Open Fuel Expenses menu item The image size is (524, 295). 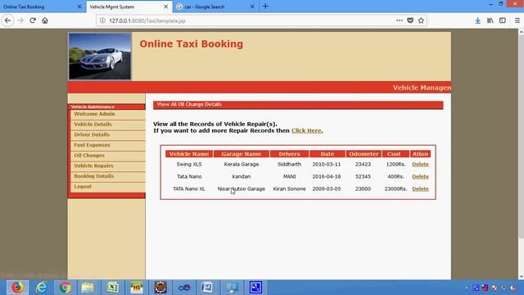point(92,145)
